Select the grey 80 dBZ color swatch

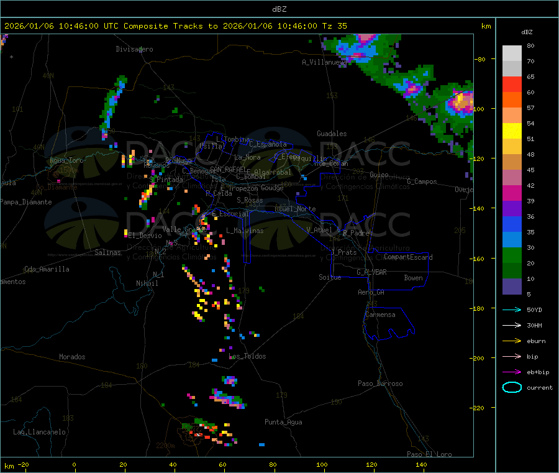tap(512, 53)
